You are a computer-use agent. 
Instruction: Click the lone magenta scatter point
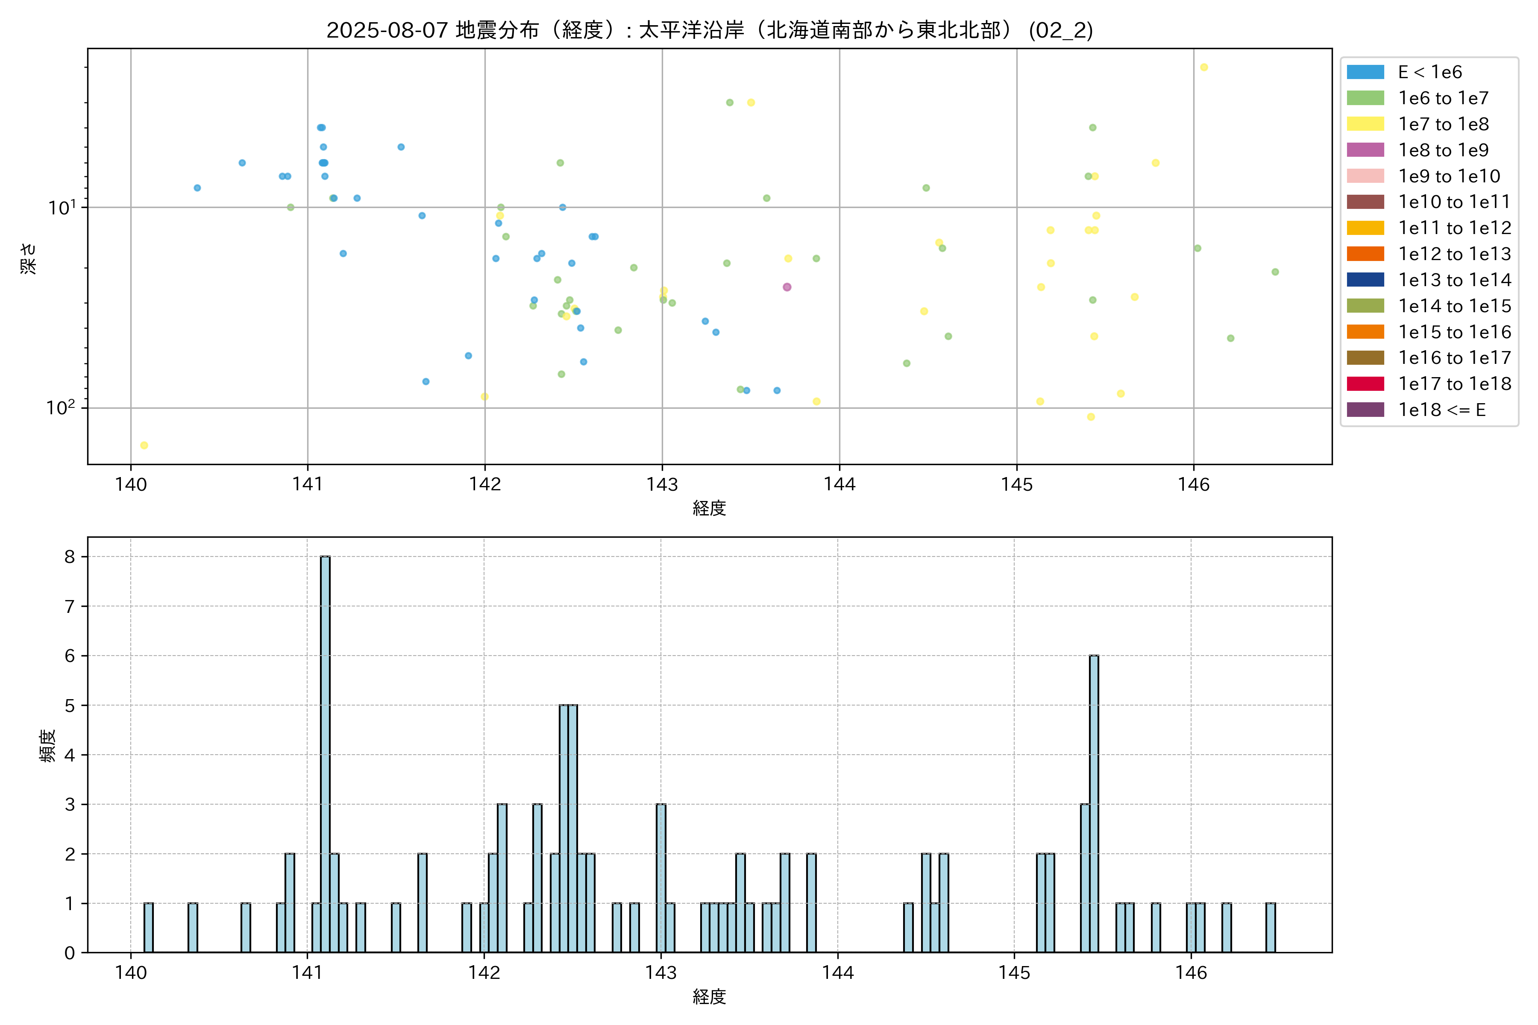click(787, 287)
